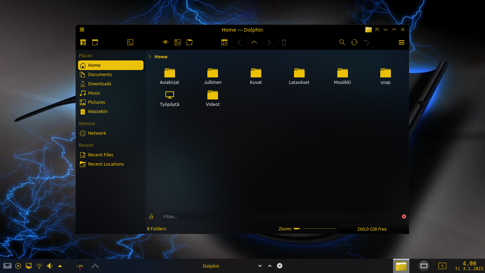Select the Julkinen folder
This screenshot has height=273, width=485.
pos(213,76)
